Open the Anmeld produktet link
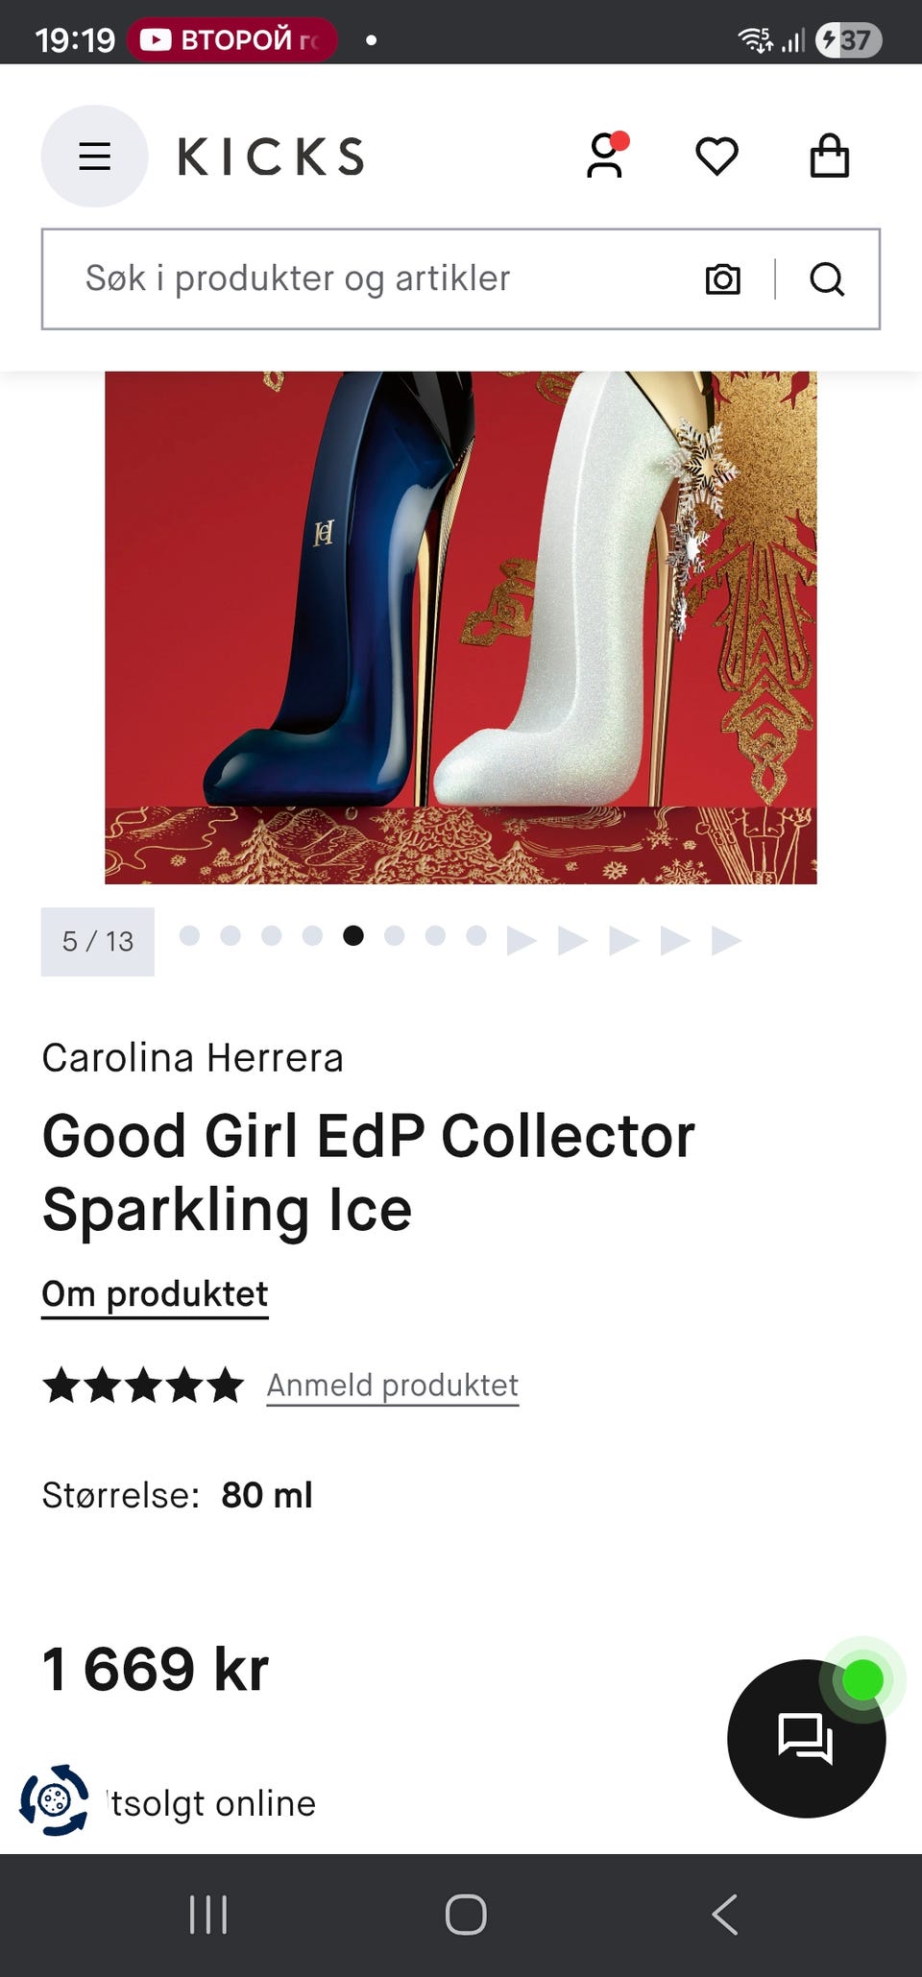 (393, 1386)
